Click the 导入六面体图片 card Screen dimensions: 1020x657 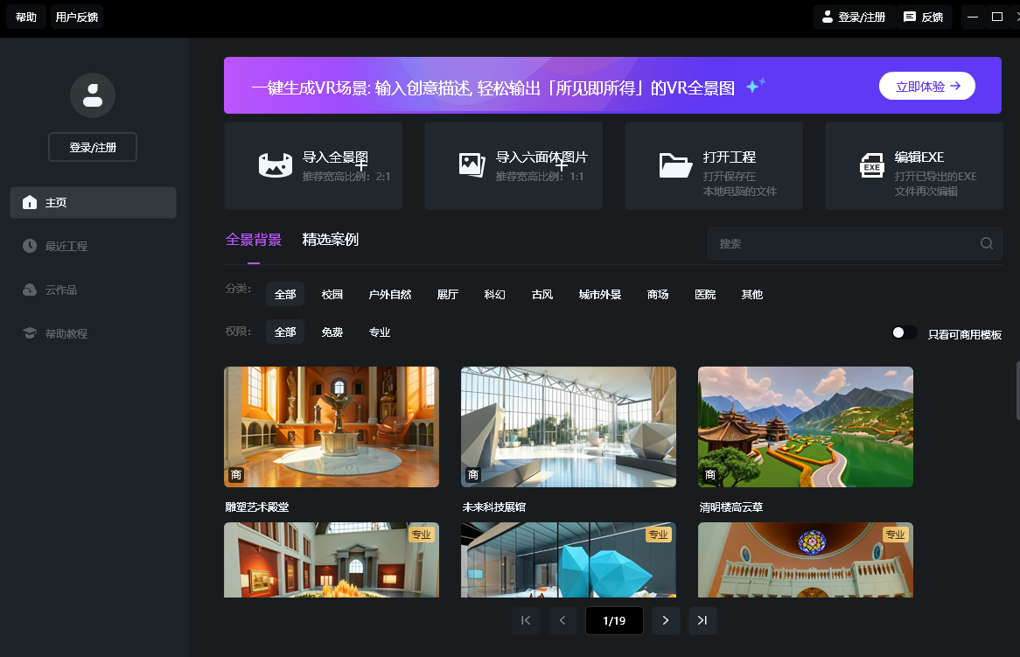coord(513,166)
